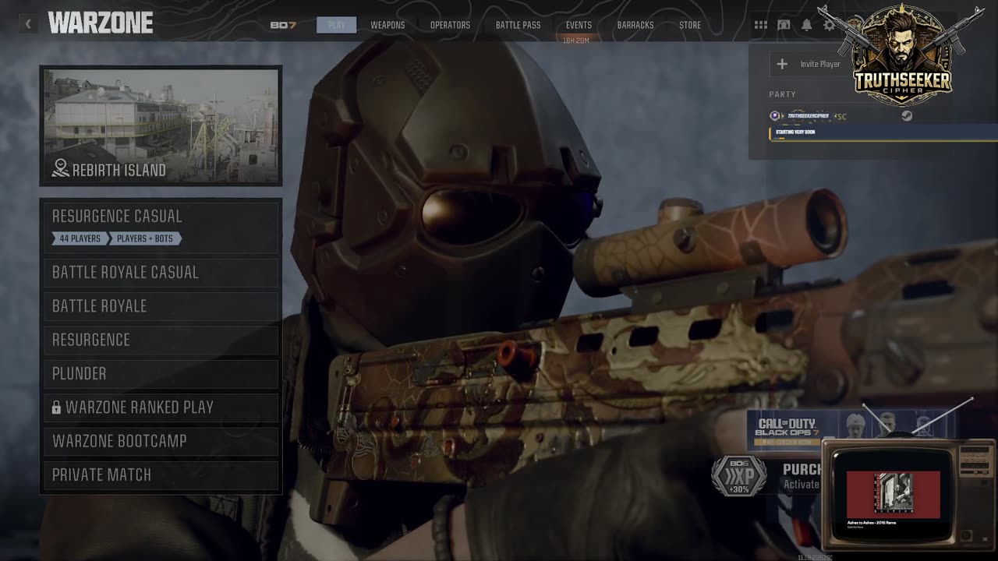Screen dimensions: 998x561
Task: Open Warzone Bootcamp mode
Action: [161, 441]
